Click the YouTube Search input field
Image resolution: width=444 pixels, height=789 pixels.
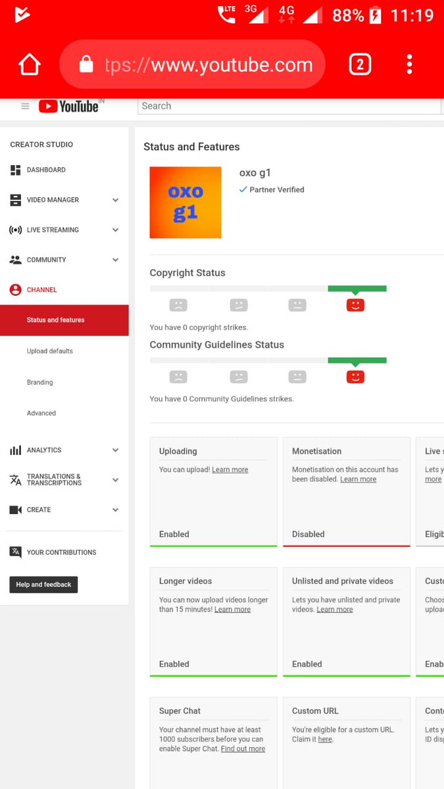coord(289,106)
